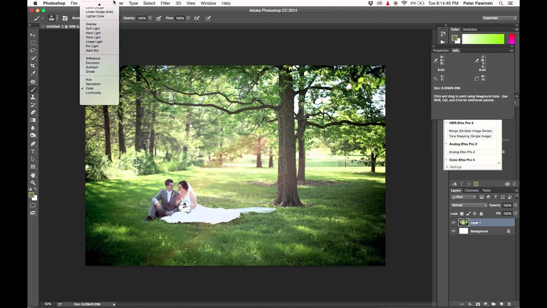Click the Analog Efex Pro 2 button
547x308 pixels.
tap(470, 152)
